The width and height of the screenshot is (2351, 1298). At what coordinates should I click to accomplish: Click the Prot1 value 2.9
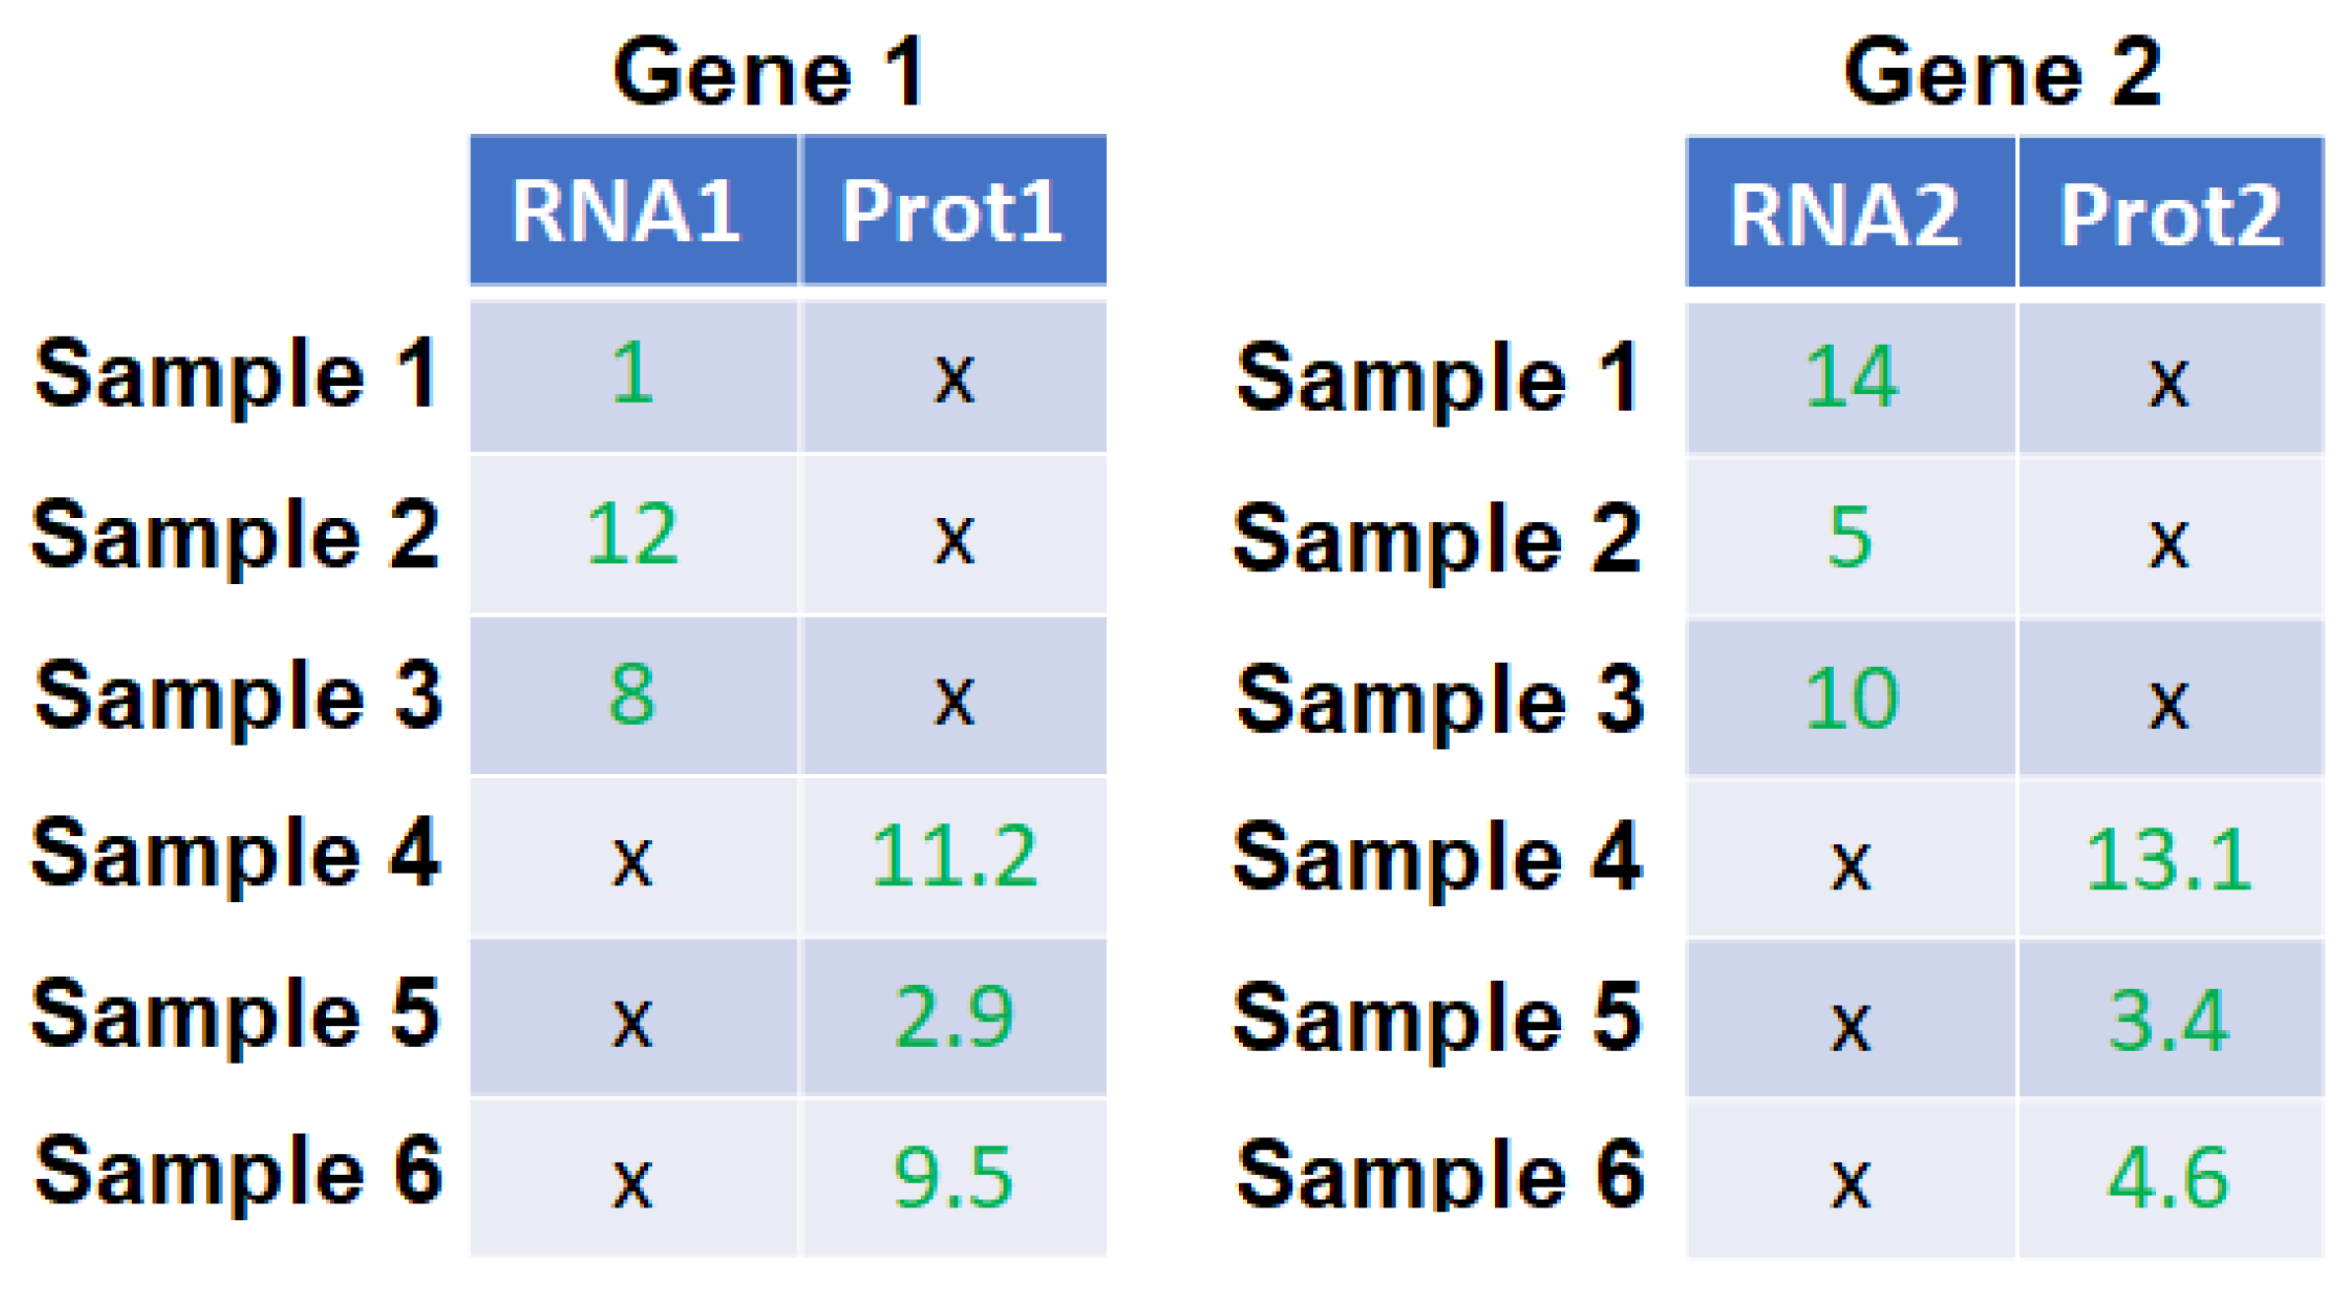952,1016
